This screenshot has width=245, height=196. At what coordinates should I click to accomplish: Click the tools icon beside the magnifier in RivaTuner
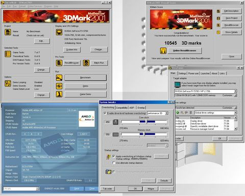click(x=186, y=112)
